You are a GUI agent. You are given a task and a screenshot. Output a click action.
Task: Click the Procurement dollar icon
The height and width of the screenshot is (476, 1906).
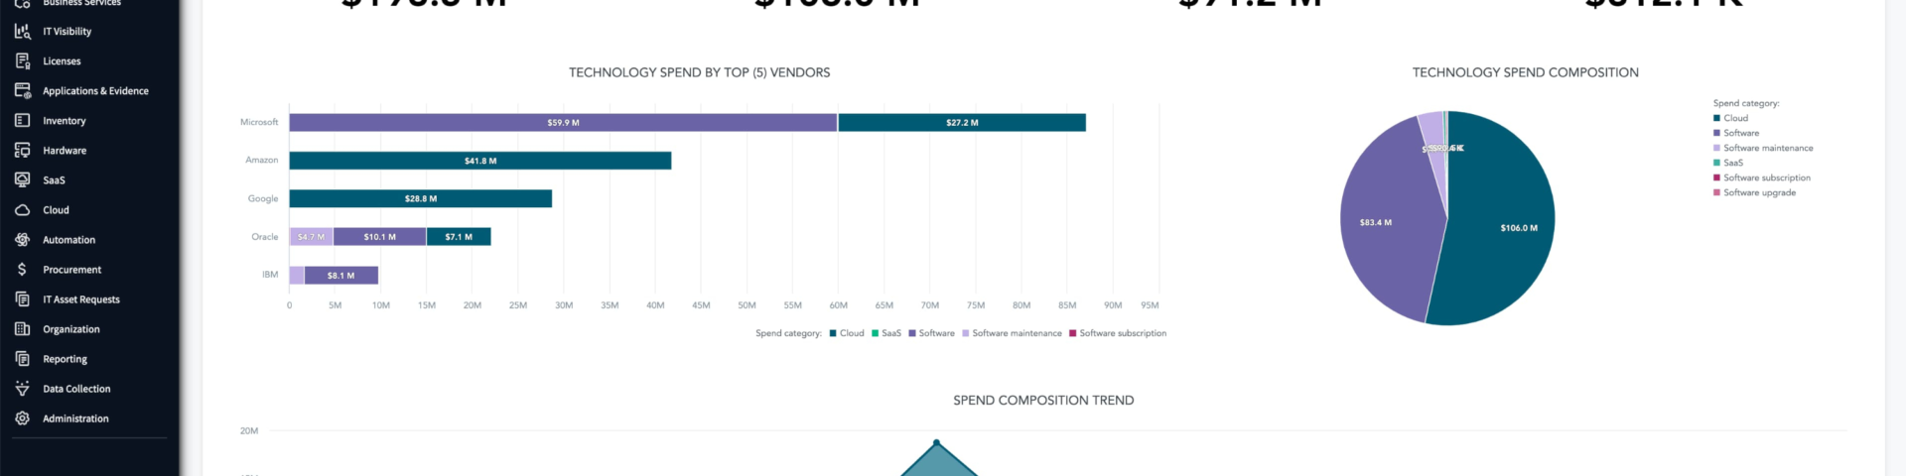(22, 270)
